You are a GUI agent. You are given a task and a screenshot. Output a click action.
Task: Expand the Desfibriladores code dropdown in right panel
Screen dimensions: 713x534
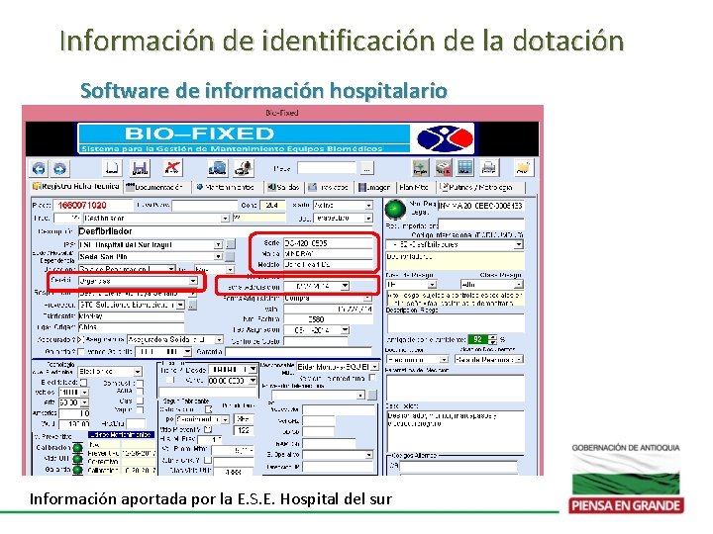click(518, 244)
